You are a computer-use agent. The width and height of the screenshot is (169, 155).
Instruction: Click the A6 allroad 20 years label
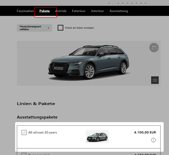43,132
